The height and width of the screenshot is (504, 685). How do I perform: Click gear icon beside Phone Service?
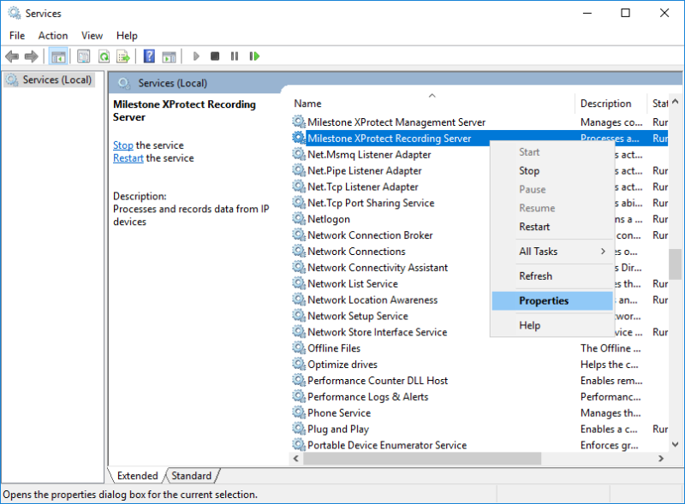[299, 412]
